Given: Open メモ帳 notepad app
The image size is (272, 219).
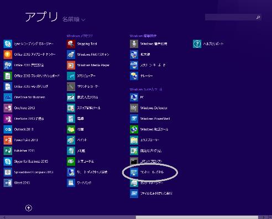Looking at the screenshot, I should (x=76, y=151).
